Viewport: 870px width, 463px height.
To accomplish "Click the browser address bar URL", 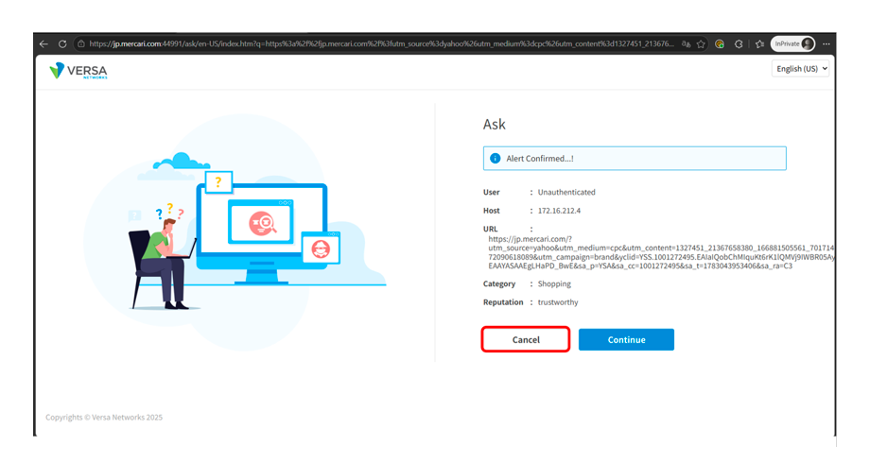I will (x=381, y=43).
